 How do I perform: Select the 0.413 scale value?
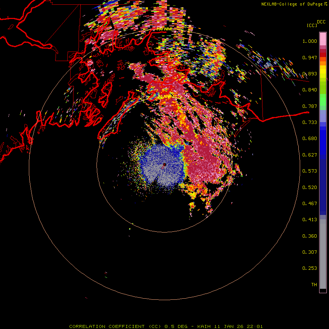point(310,220)
